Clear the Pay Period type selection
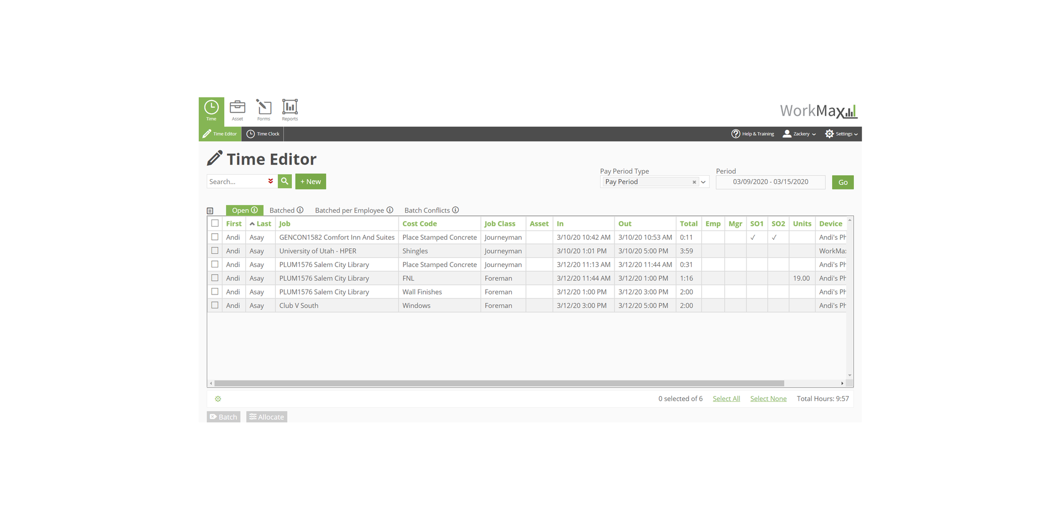Viewport: 1061px width, 520px height. (x=694, y=182)
